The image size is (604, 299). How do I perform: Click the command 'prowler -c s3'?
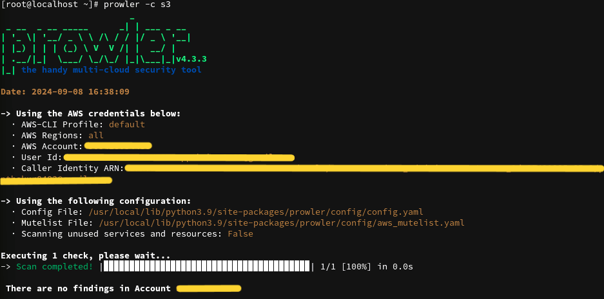[x=137, y=5]
